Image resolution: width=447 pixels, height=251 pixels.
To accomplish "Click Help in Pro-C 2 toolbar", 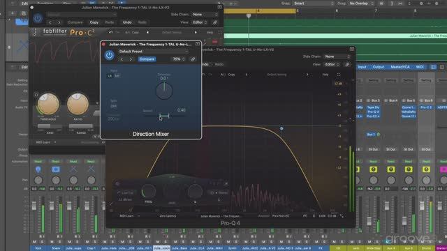I will 210,33.
